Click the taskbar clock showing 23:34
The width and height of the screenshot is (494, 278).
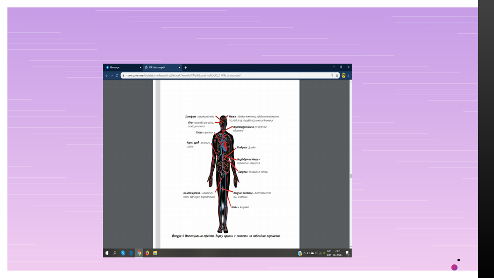pos(338,253)
